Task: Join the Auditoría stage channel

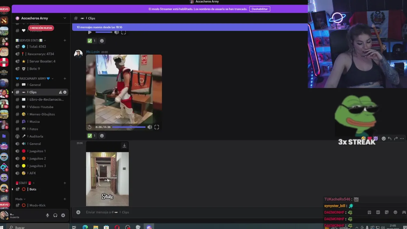Action: point(41,136)
